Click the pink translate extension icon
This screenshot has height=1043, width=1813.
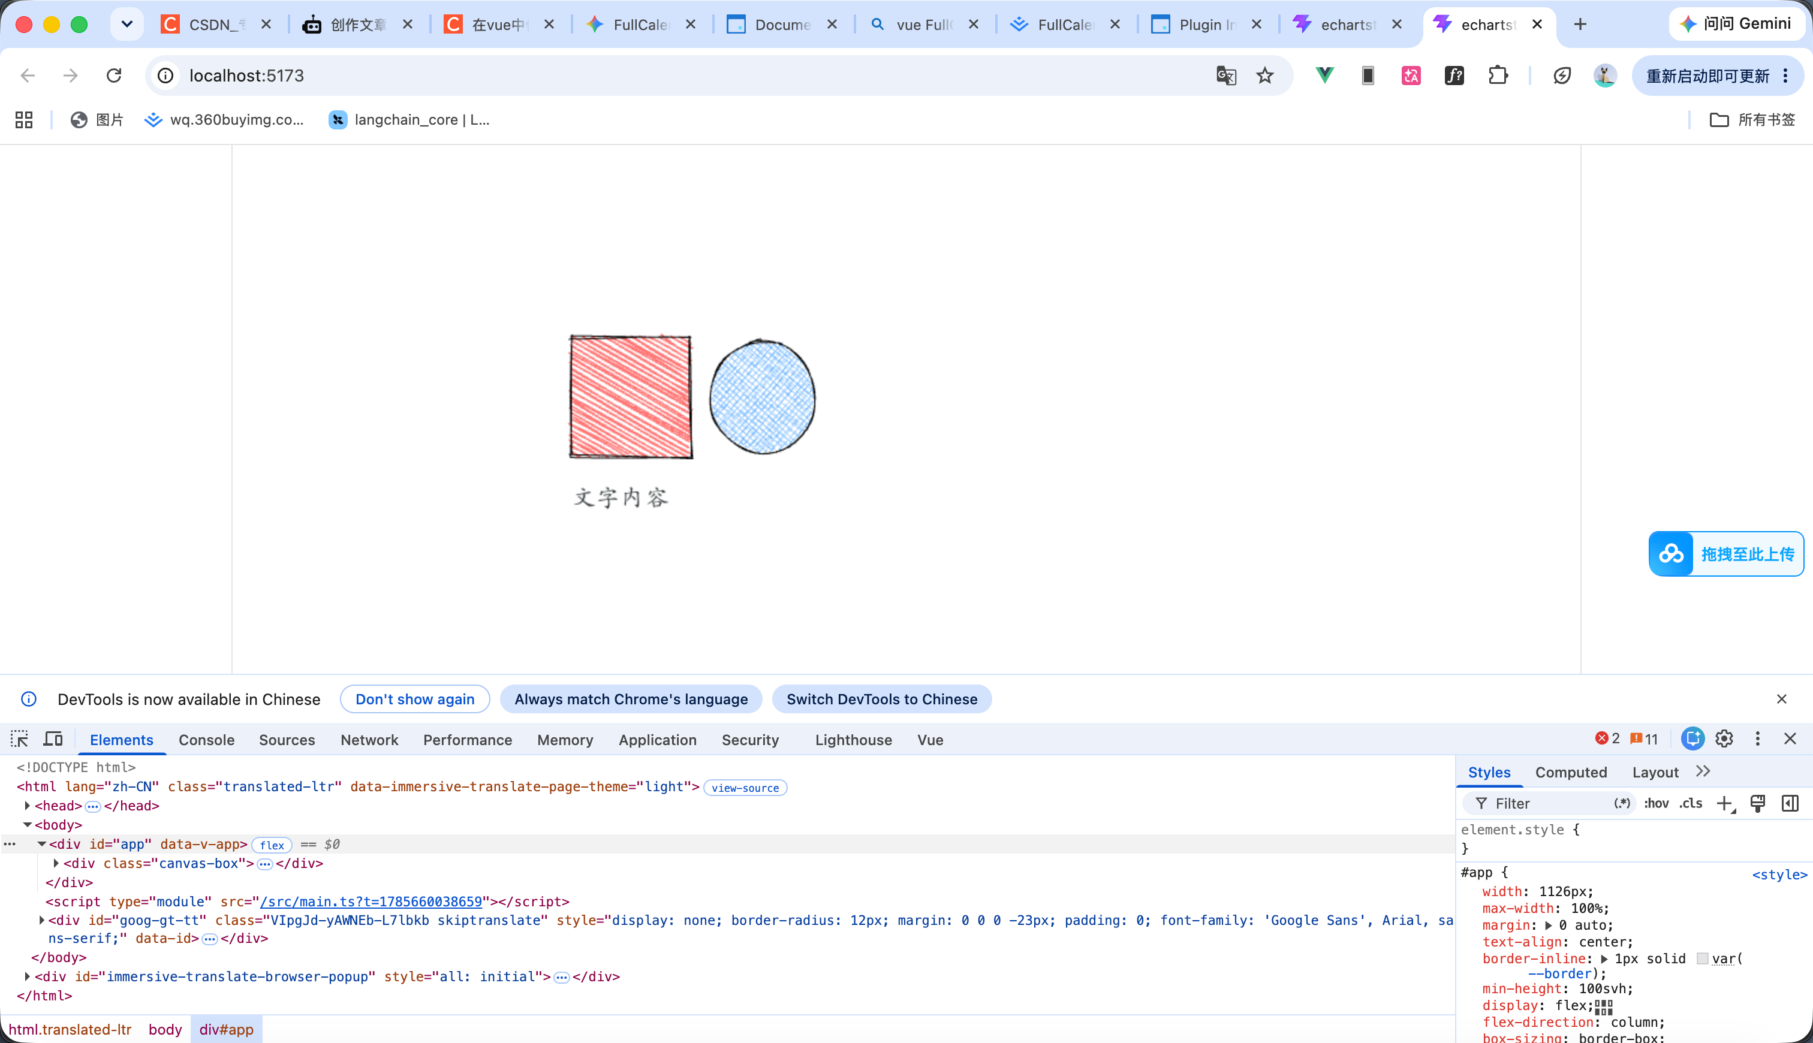tap(1411, 75)
